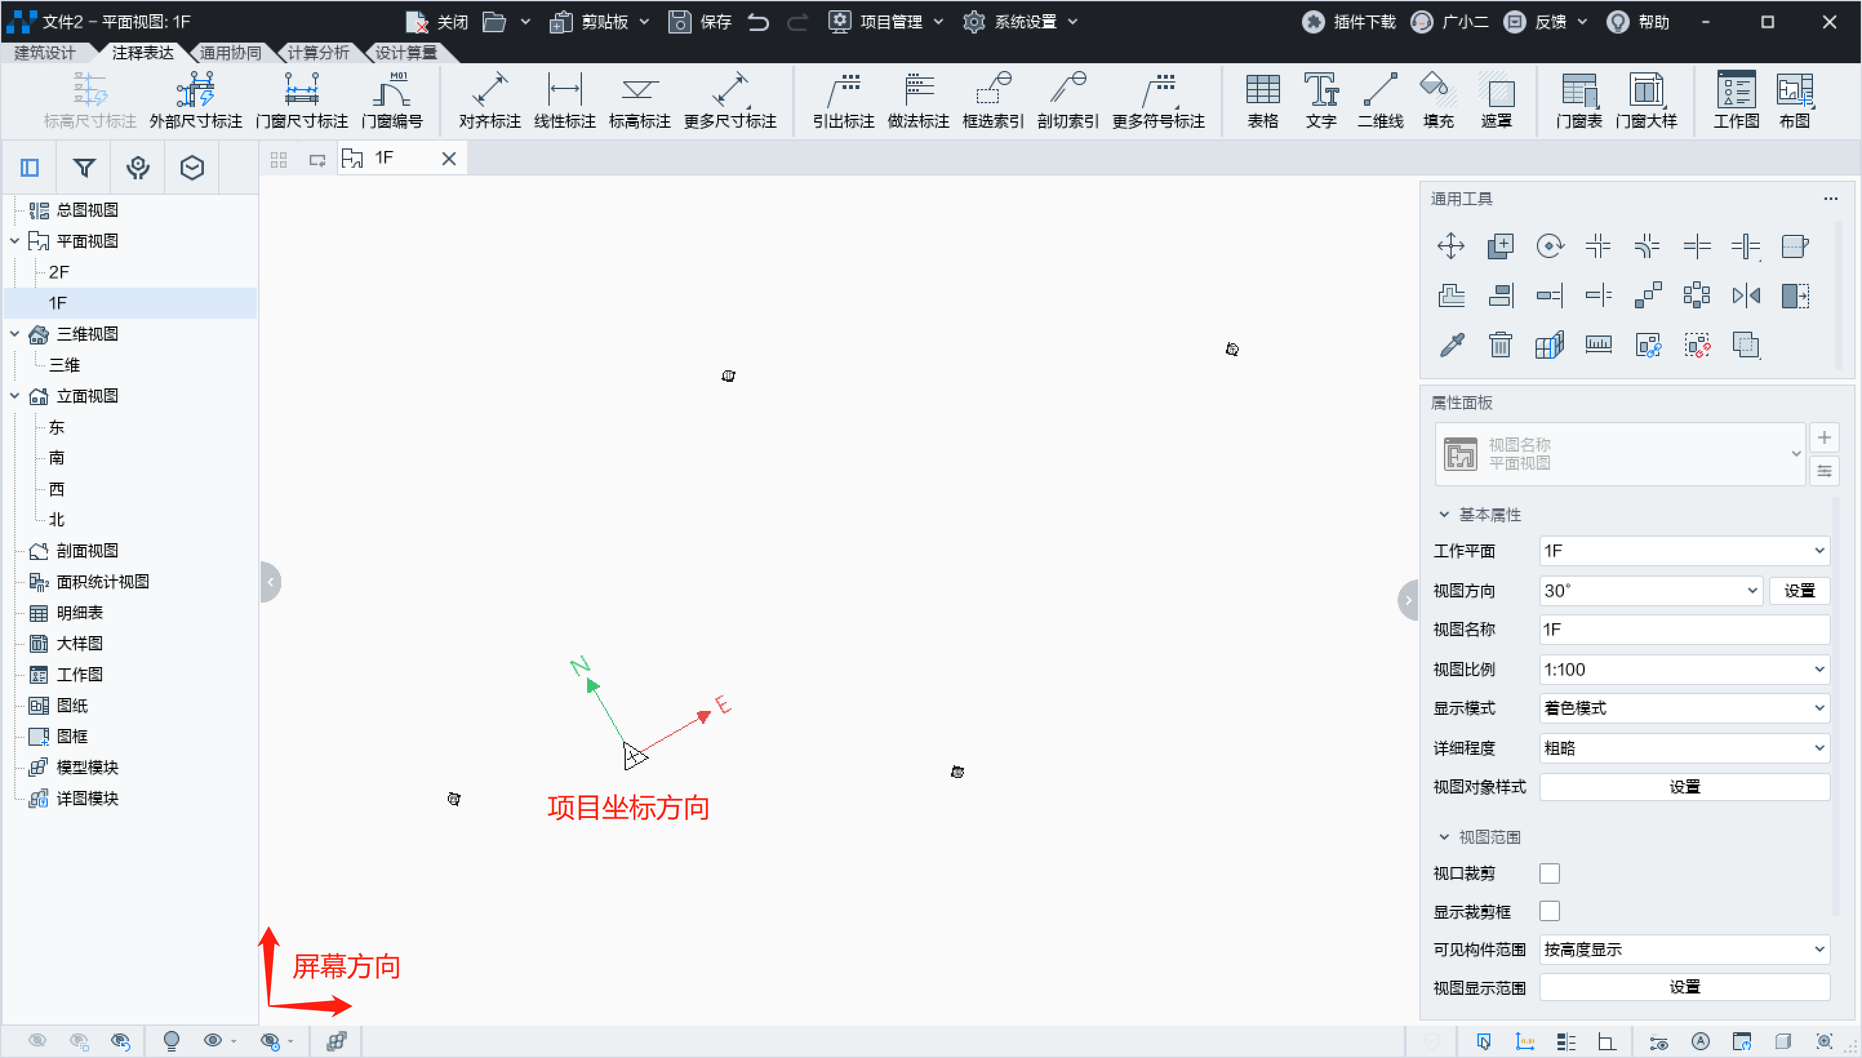Open the 计算分析 ribbon tab
The height and width of the screenshot is (1058, 1862).
(318, 52)
